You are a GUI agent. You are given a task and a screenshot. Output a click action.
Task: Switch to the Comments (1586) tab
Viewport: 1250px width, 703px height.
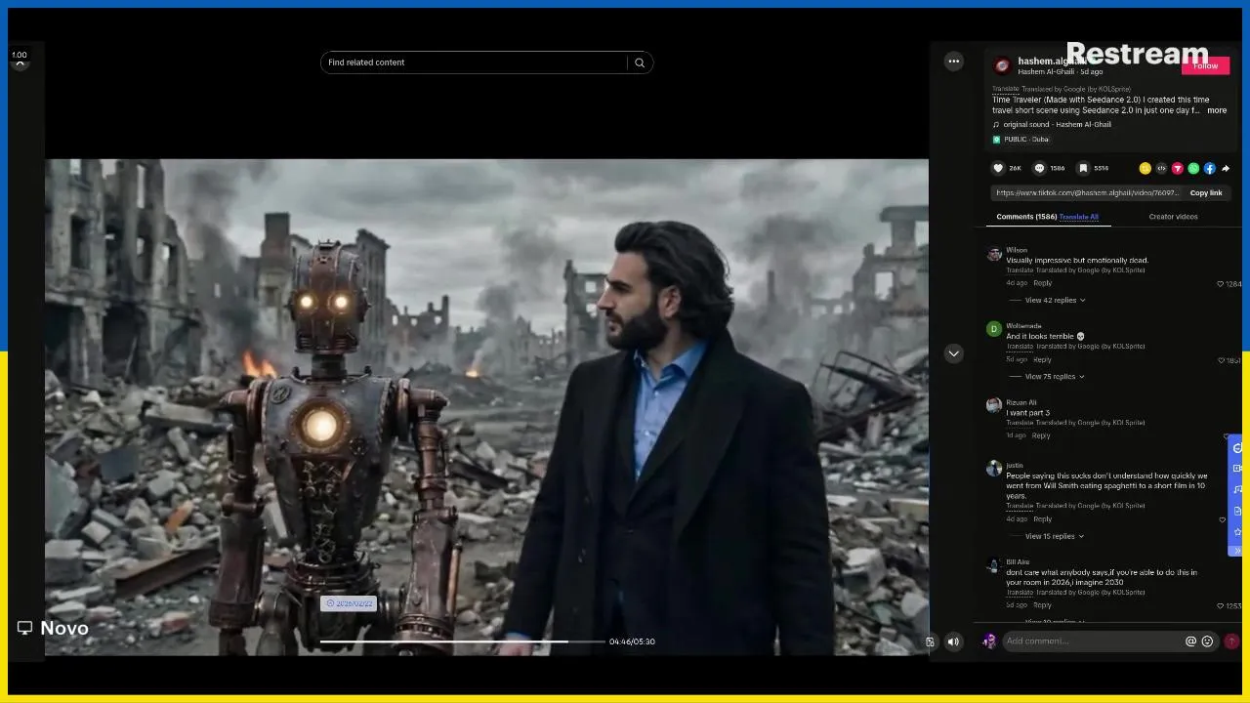1026,217
